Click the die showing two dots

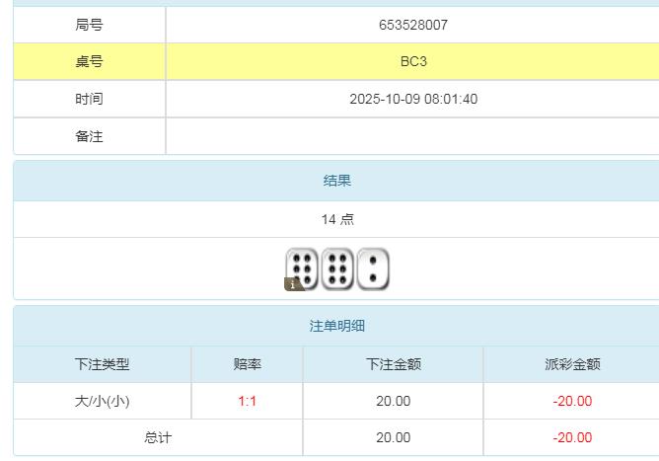tap(373, 269)
